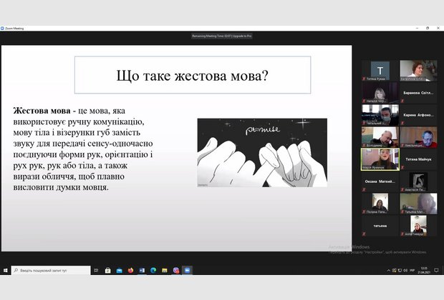This screenshot has height=300, width=444.
Task: Launch Microsoft Store from the taskbar
Action: tap(107, 271)
